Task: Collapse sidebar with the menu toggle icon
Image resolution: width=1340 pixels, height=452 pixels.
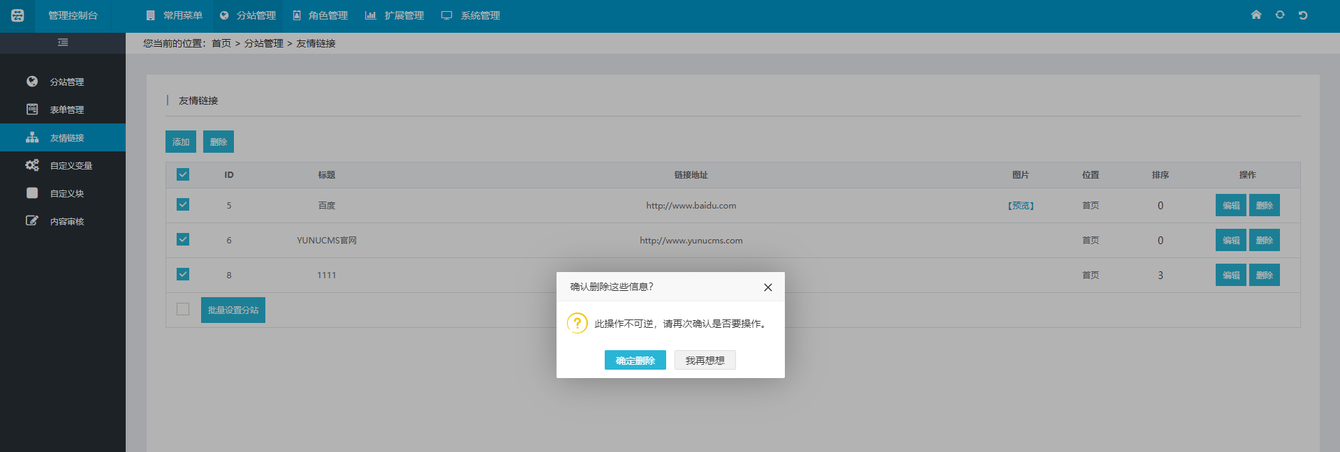Action: pyautogui.click(x=63, y=43)
